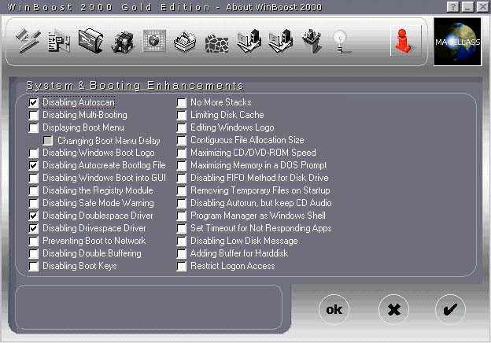Check Disabling Windows Boot into GUI
Image resolution: width=491 pixels, height=343 pixels.
[34, 178]
